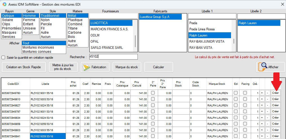Select 'Montures inconnues' in the Afficher list
Image resolution: width=286 pixels, height=139 pixels.
click(38, 47)
